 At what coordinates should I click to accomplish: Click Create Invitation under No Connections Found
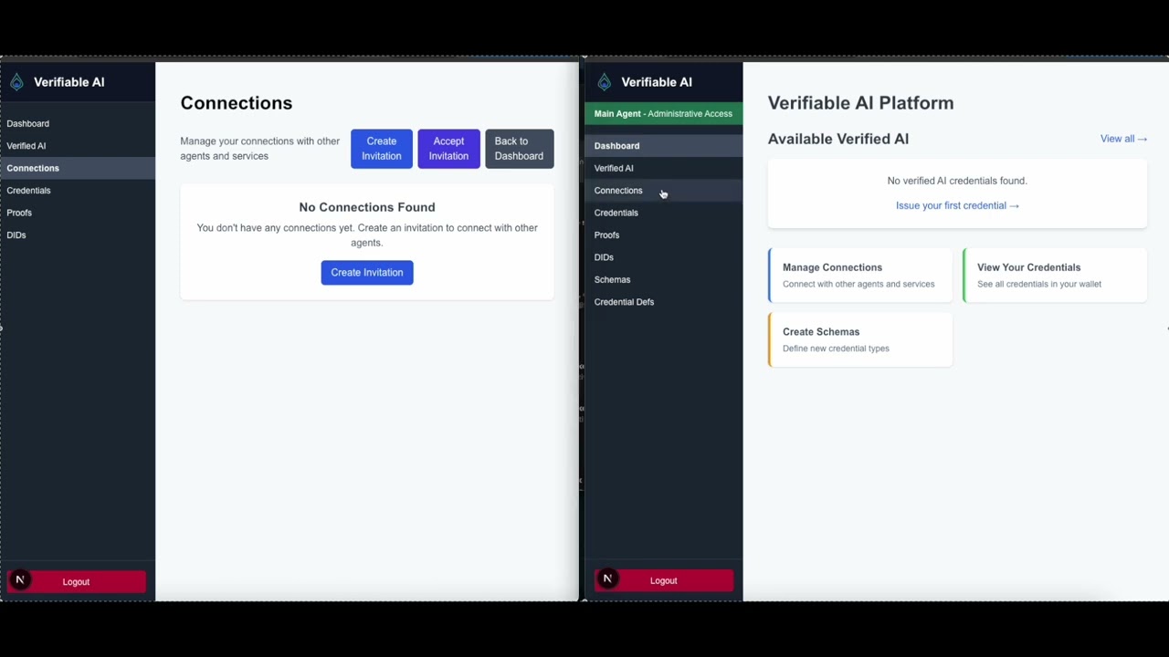coord(367,272)
